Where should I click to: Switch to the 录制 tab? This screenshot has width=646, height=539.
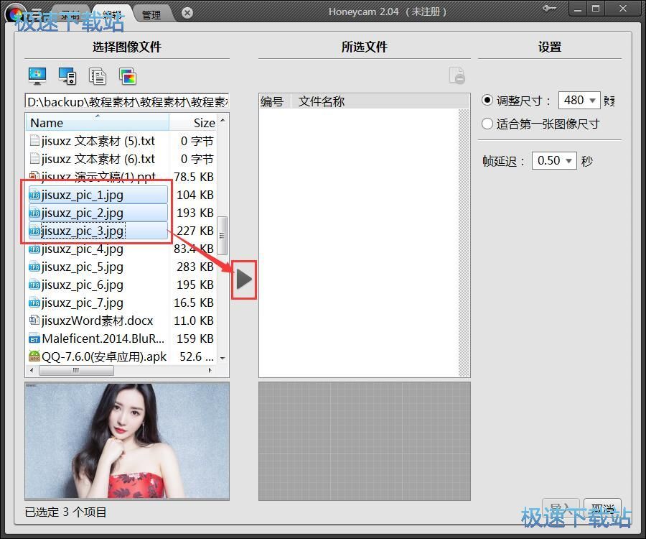point(71,15)
